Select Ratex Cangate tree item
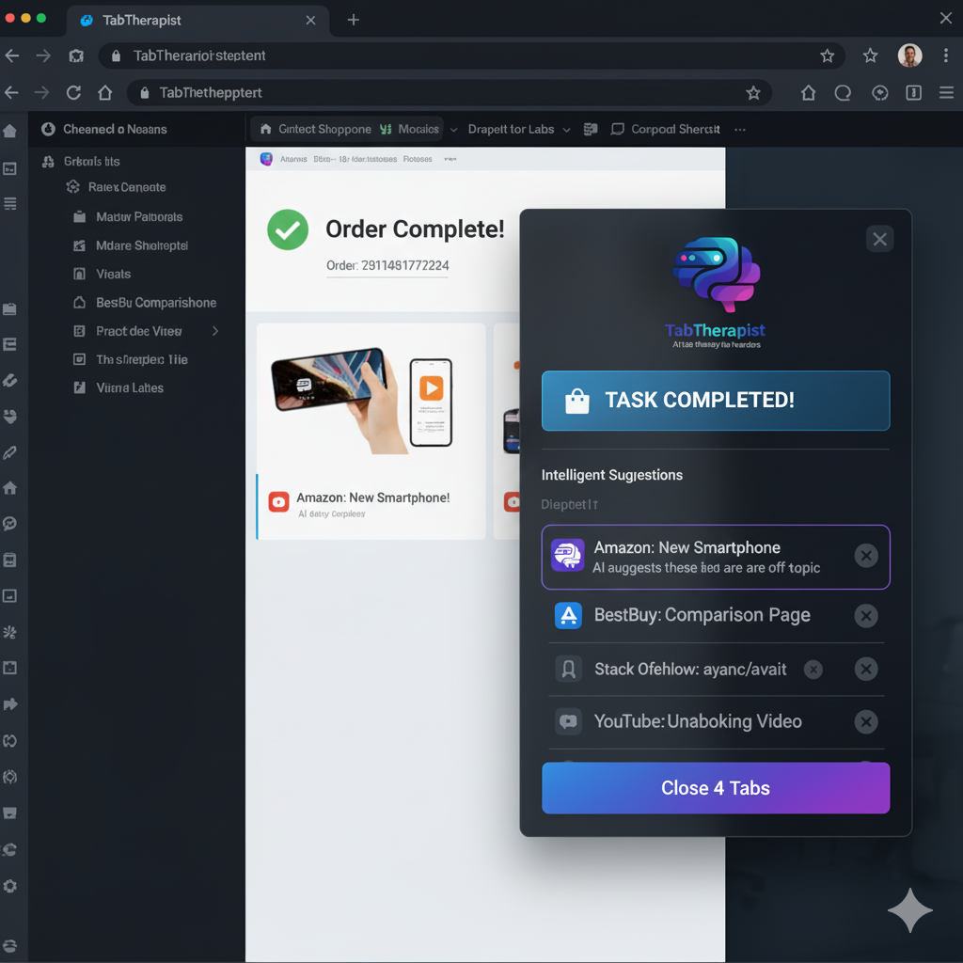Image resolution: width=963 pixels, height=963 pixels. [x=116, y=187]
